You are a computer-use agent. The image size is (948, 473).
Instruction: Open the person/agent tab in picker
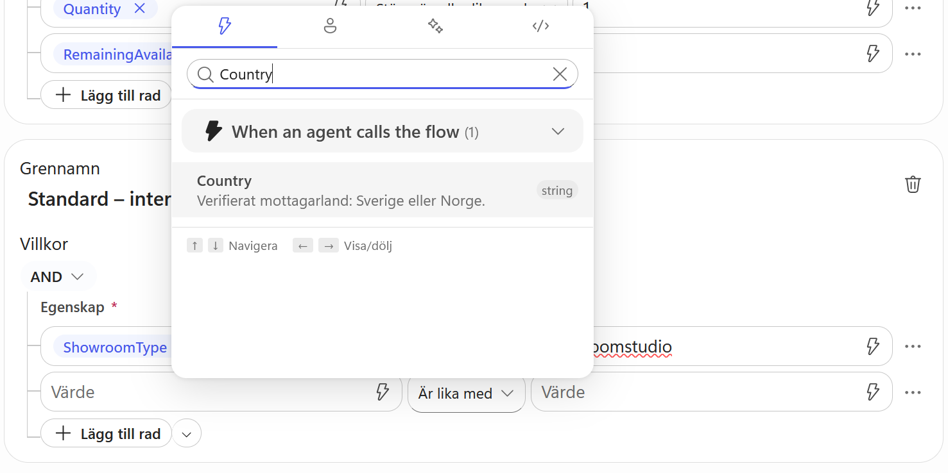(x=330, y=26)
